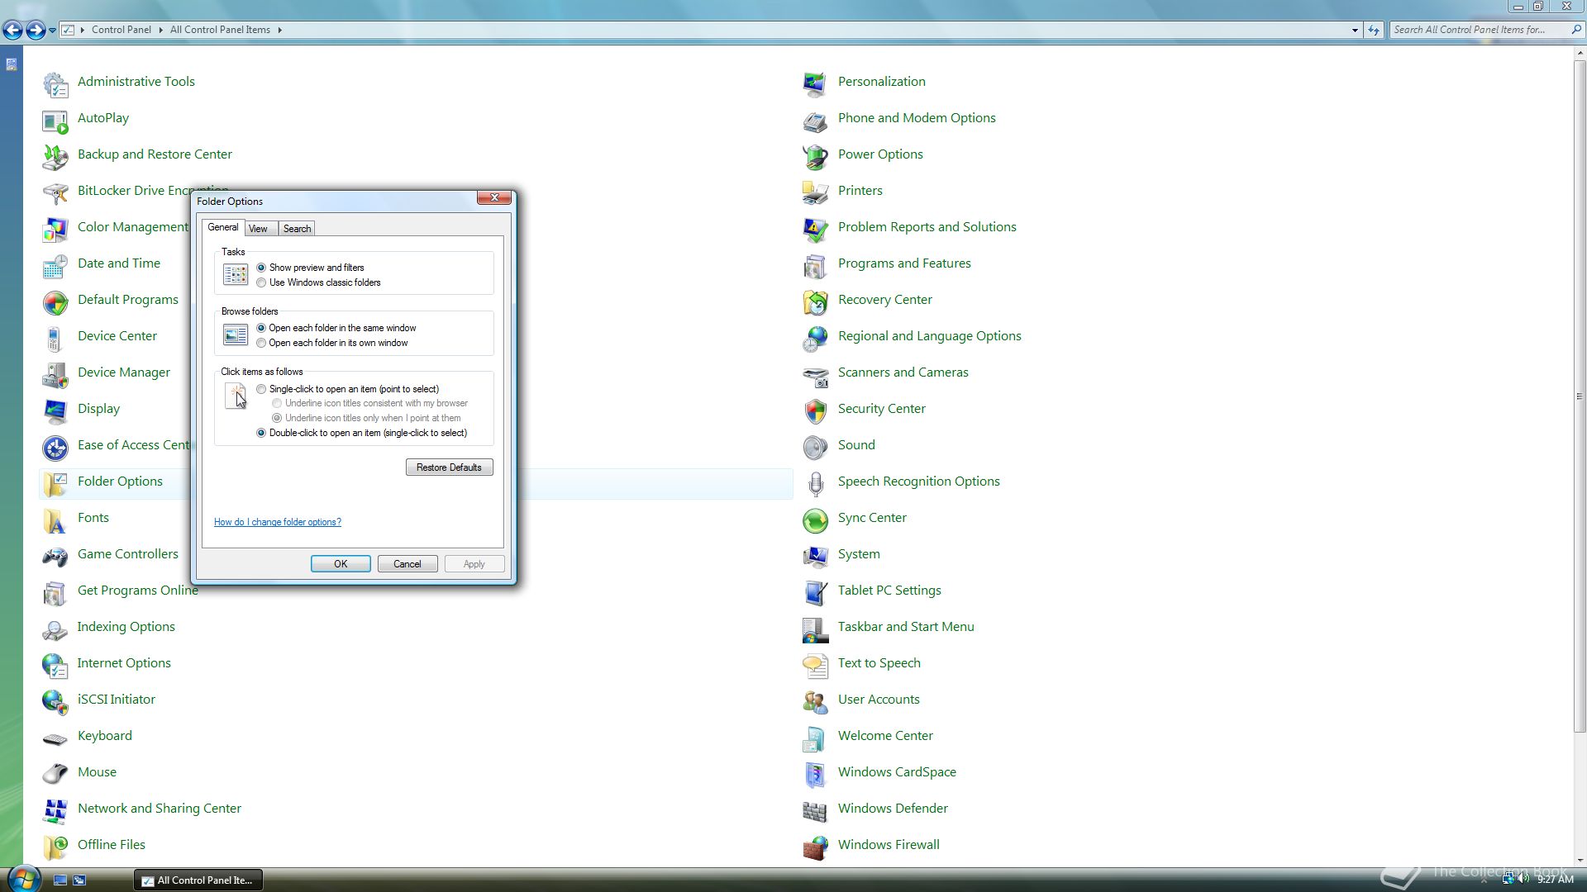The width and height of the screenshot is (1587, 892).
Task: Select Use Windows classic folders option
Action: 261,282
